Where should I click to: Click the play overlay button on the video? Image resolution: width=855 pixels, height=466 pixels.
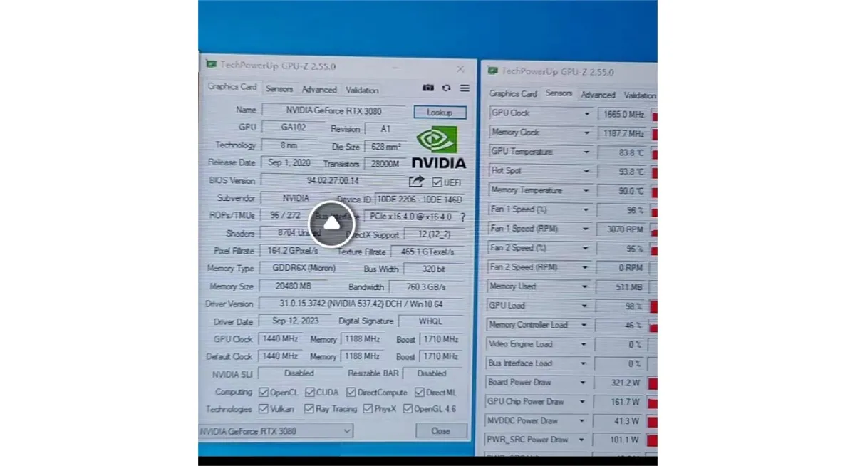[332, 224]
